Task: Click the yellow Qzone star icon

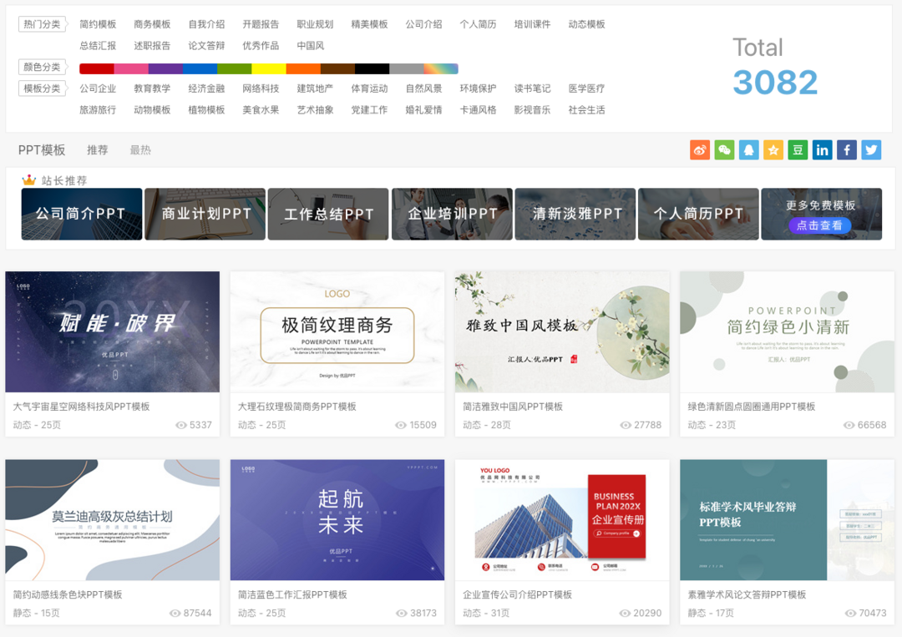Action: point(773,149)
